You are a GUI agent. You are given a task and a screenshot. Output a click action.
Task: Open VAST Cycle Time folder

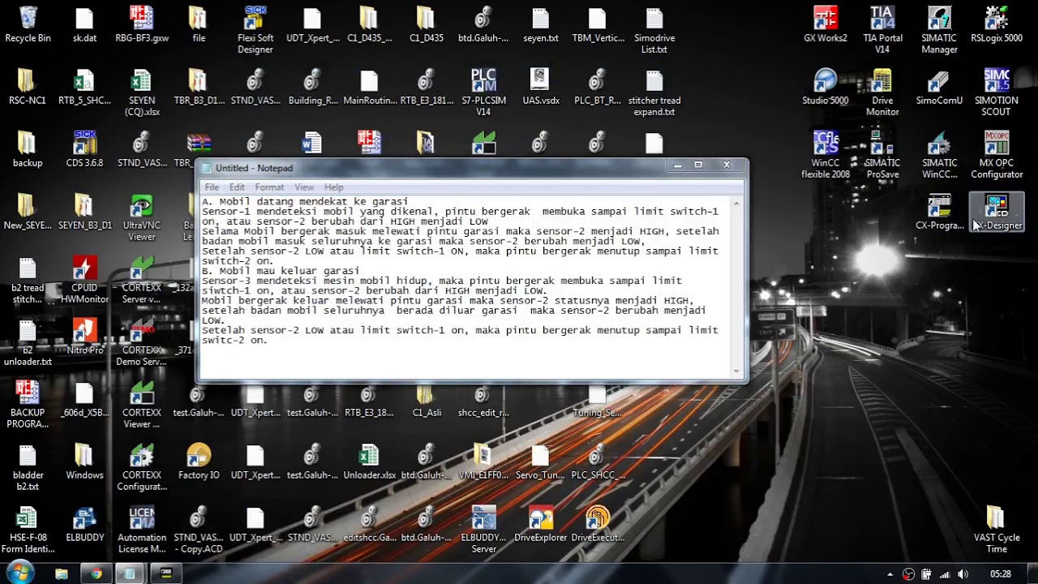[x=997, y=530]
